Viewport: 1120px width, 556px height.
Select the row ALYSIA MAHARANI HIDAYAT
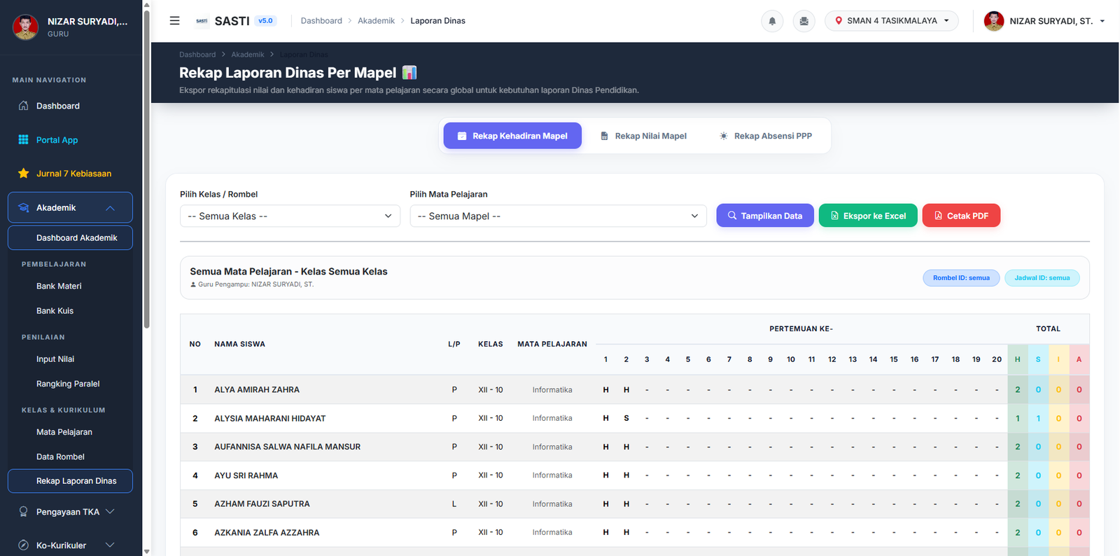pyautogui.click(x=635, y=418)
